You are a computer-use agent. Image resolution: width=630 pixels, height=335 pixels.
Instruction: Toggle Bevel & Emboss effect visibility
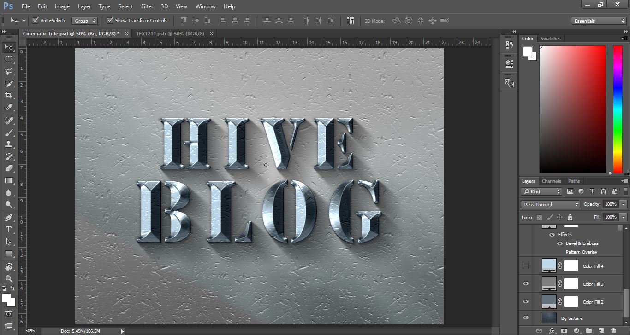[560, 243]
